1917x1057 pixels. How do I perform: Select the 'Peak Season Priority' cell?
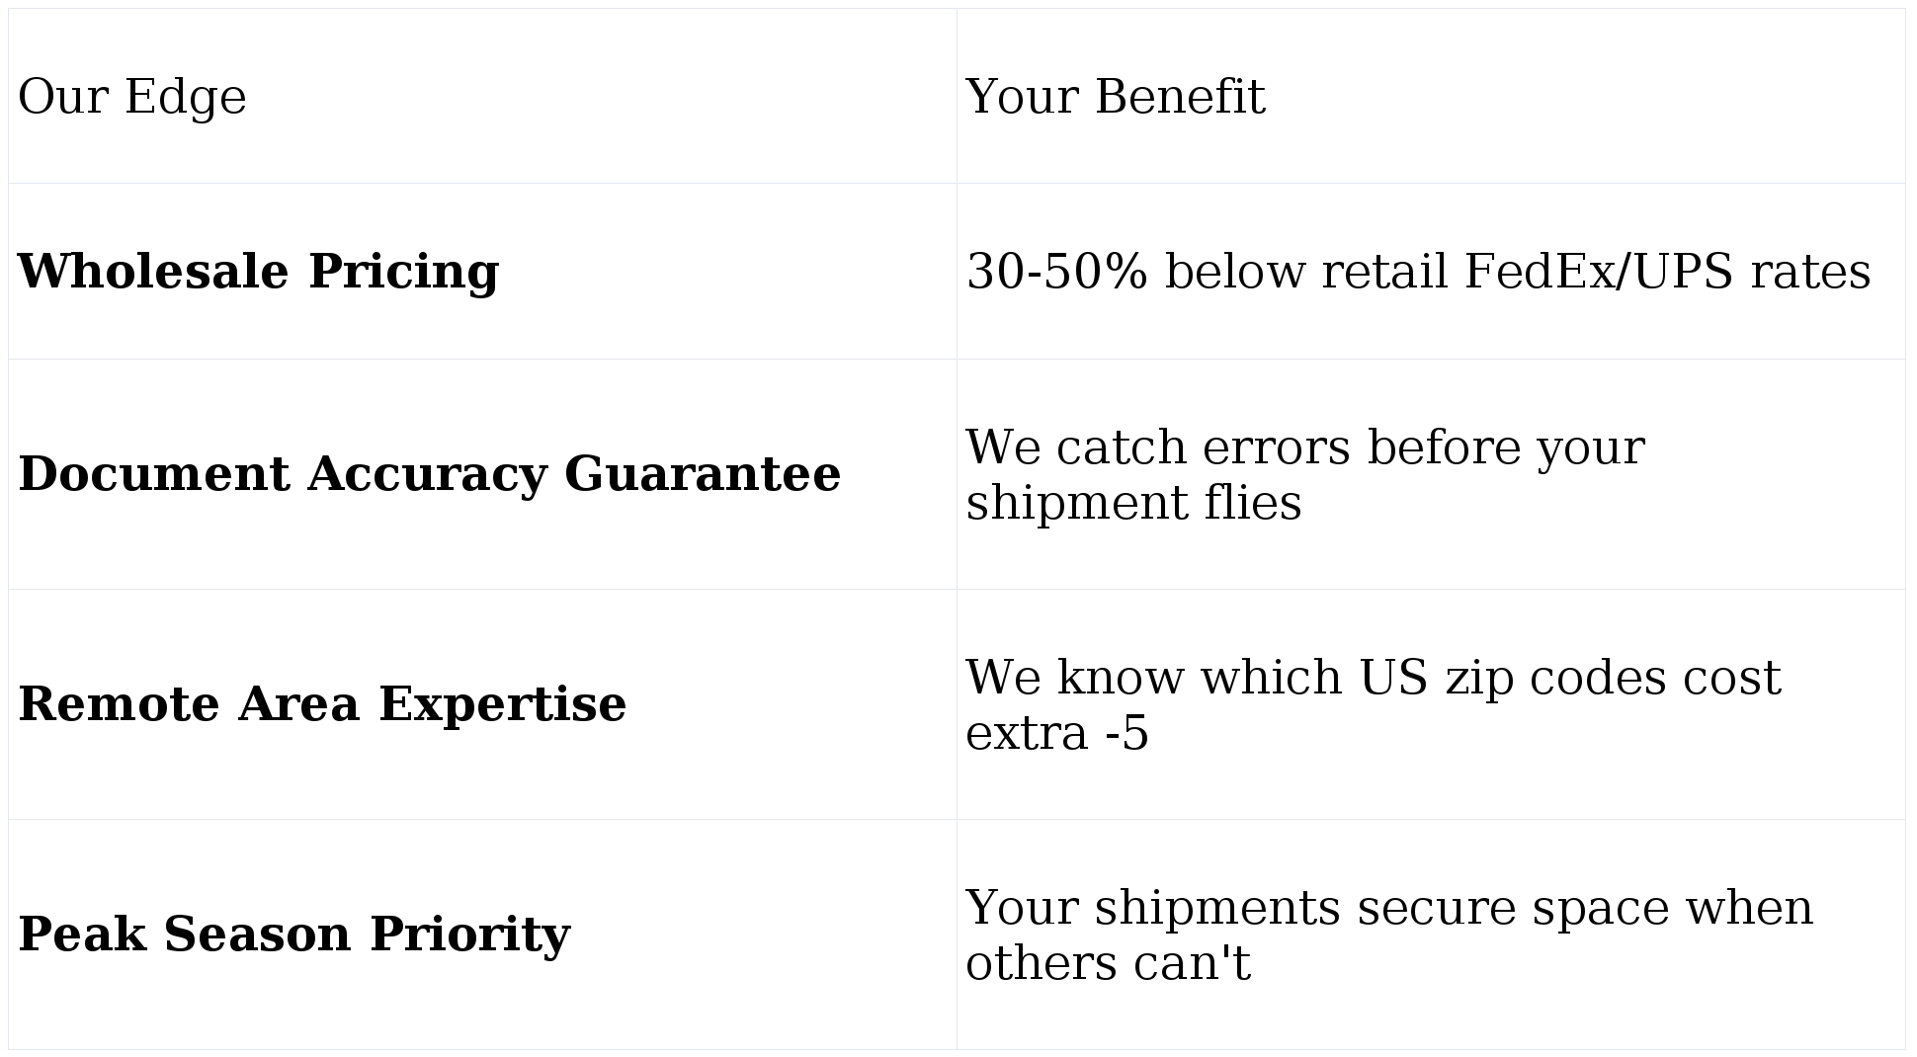[293, 935]
